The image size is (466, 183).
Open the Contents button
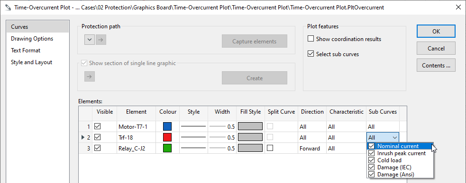point(436,66)
